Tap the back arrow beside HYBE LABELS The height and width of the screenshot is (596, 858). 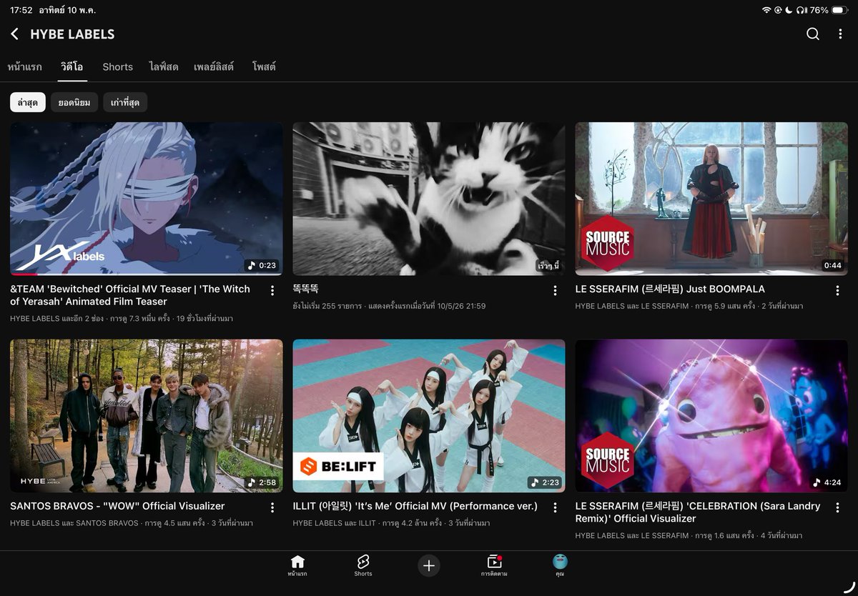14,34
